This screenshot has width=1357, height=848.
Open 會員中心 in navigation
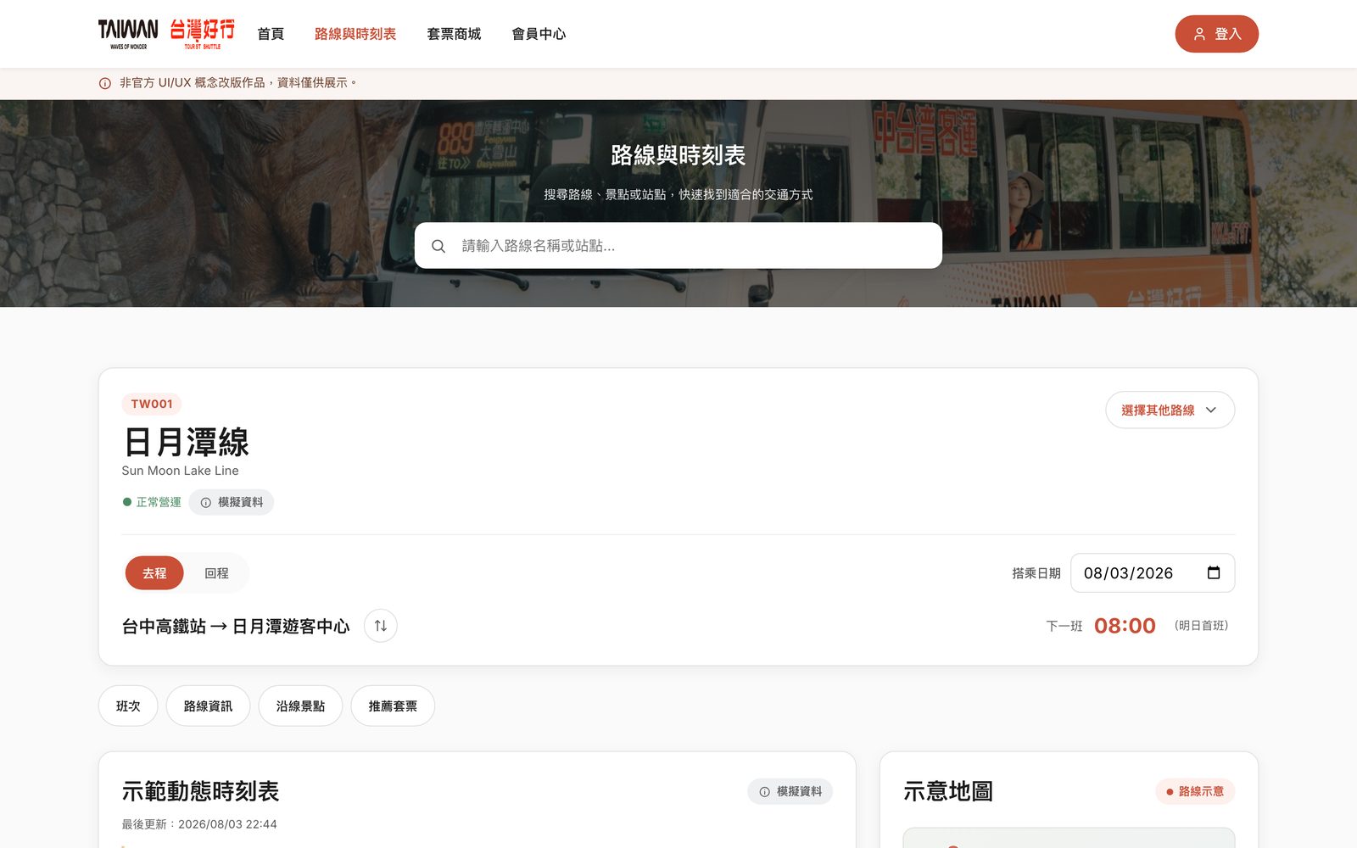click(x=539, y=34)
